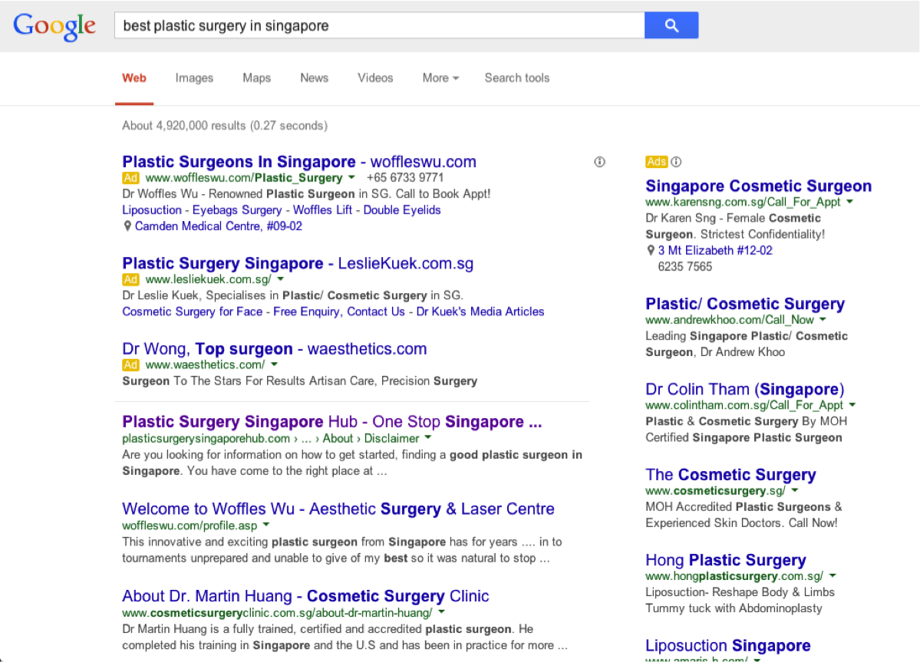Click map pin beside 3 Mt Elizabeth
Viewport: 920px width, 662px height.
pyautogui.click(x=650, y=250)
